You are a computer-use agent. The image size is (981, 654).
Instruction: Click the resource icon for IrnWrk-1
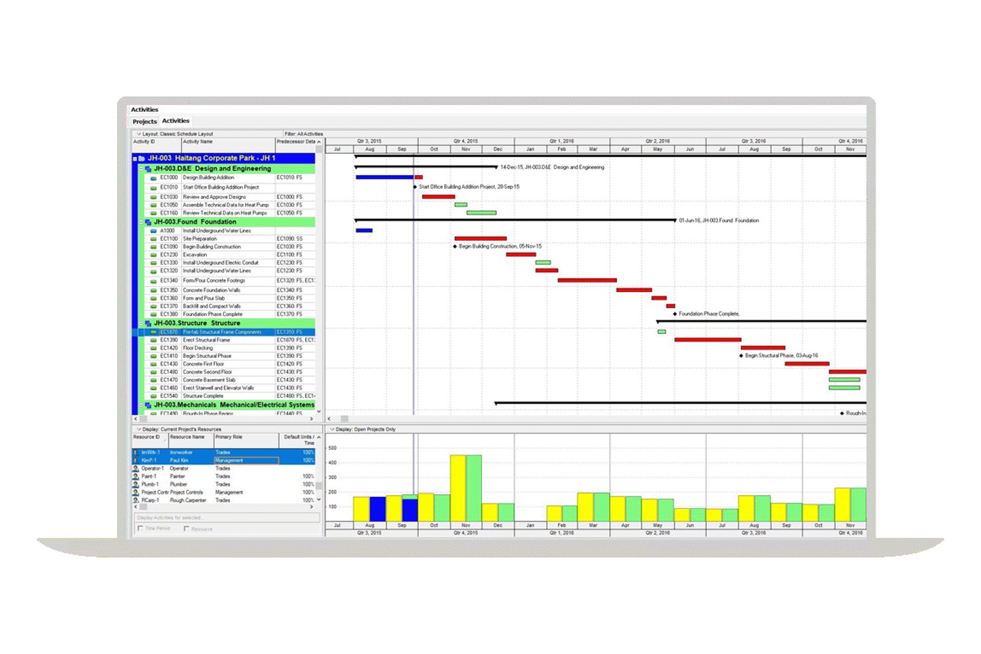(x=136, y=453)
